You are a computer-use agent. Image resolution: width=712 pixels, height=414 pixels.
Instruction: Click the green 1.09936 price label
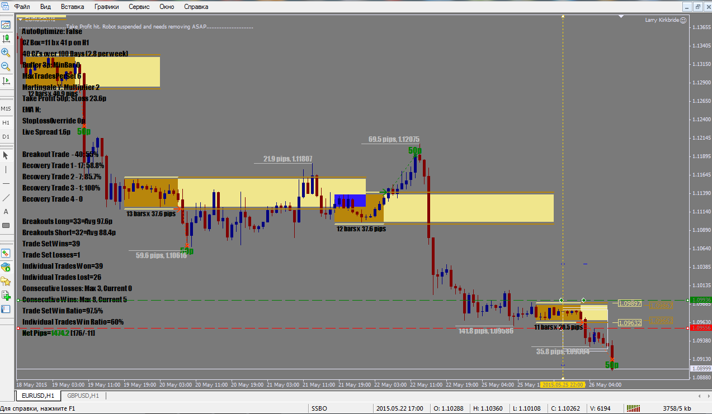[701, 300]
